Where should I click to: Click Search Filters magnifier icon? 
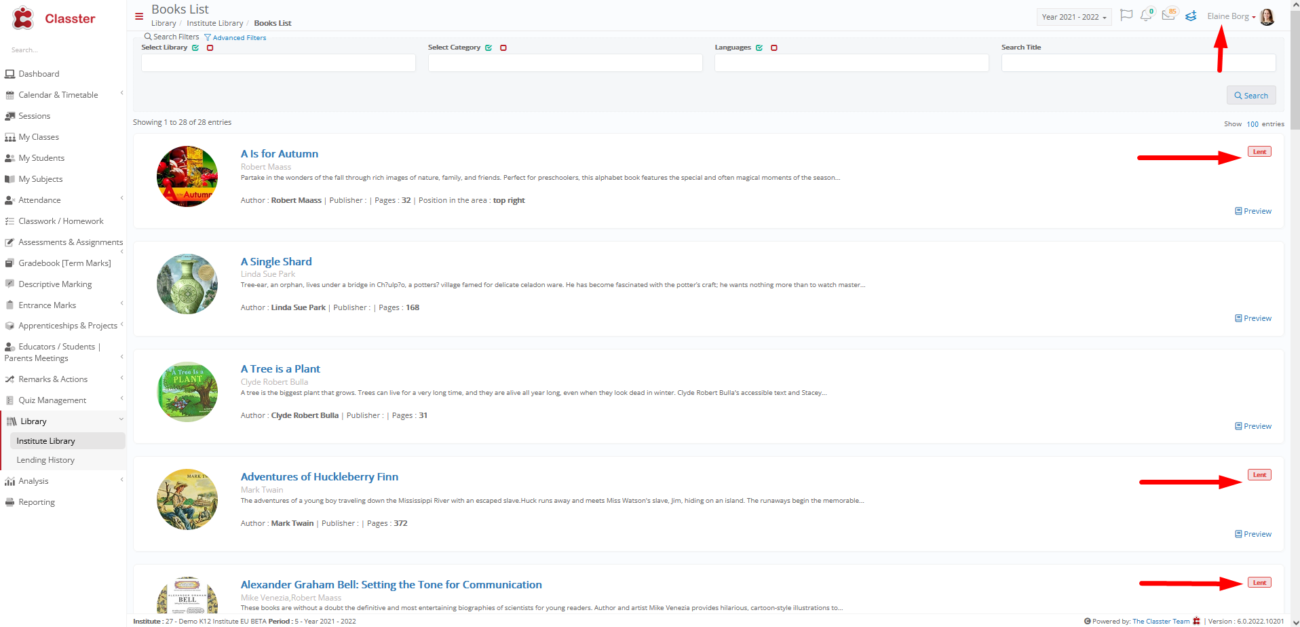point(148,37)
